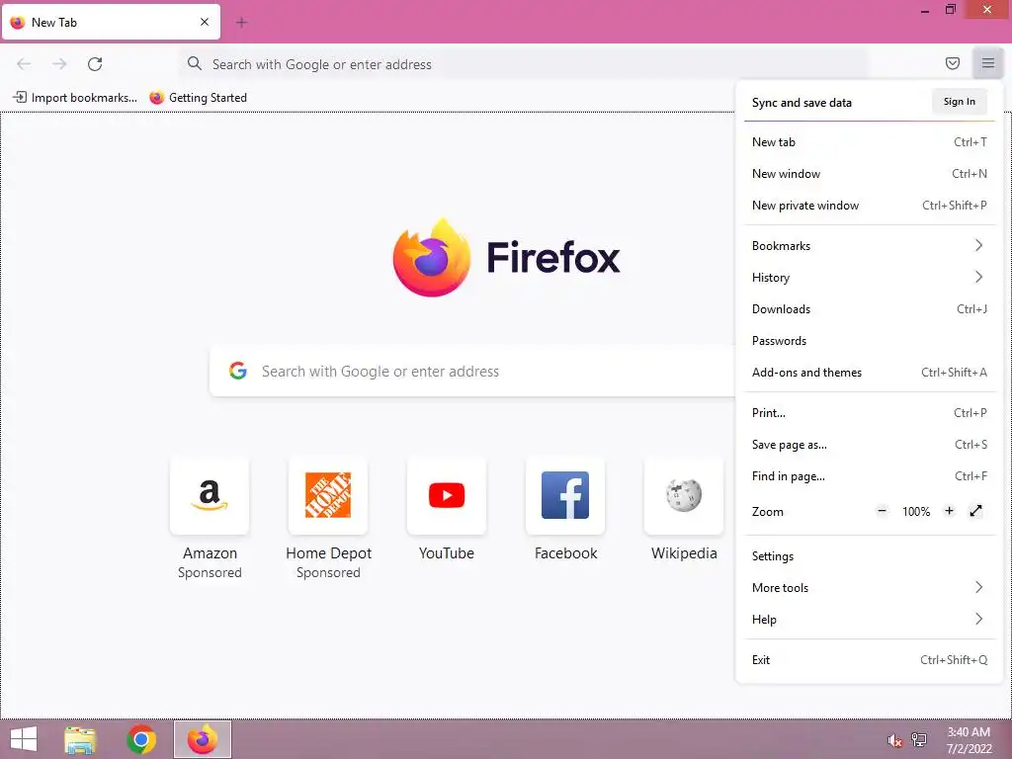Click Firefox taskbar icon

(203, 739)
